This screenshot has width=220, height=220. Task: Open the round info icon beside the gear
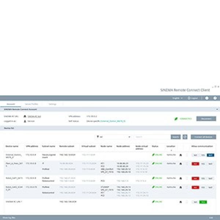pyautogui.click(x=207, y=98)
